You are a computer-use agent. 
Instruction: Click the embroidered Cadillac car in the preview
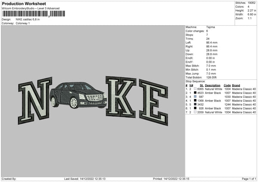[x=79, y=95]
